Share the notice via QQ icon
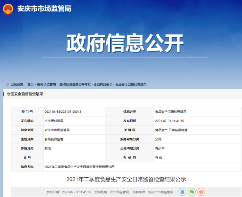 tap(182, 192)
